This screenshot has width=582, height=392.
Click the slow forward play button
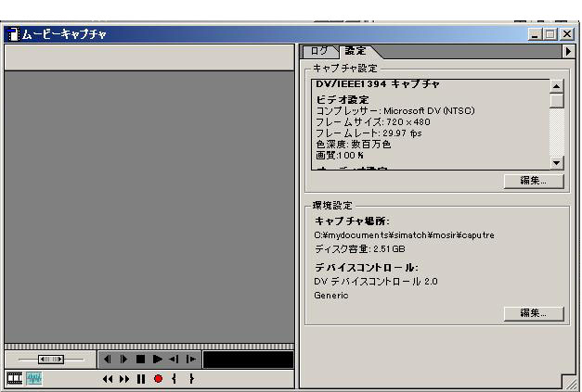(x=191, y=359)
